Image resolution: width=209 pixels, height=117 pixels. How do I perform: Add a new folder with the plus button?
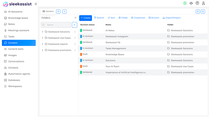(x=74, y=25)
